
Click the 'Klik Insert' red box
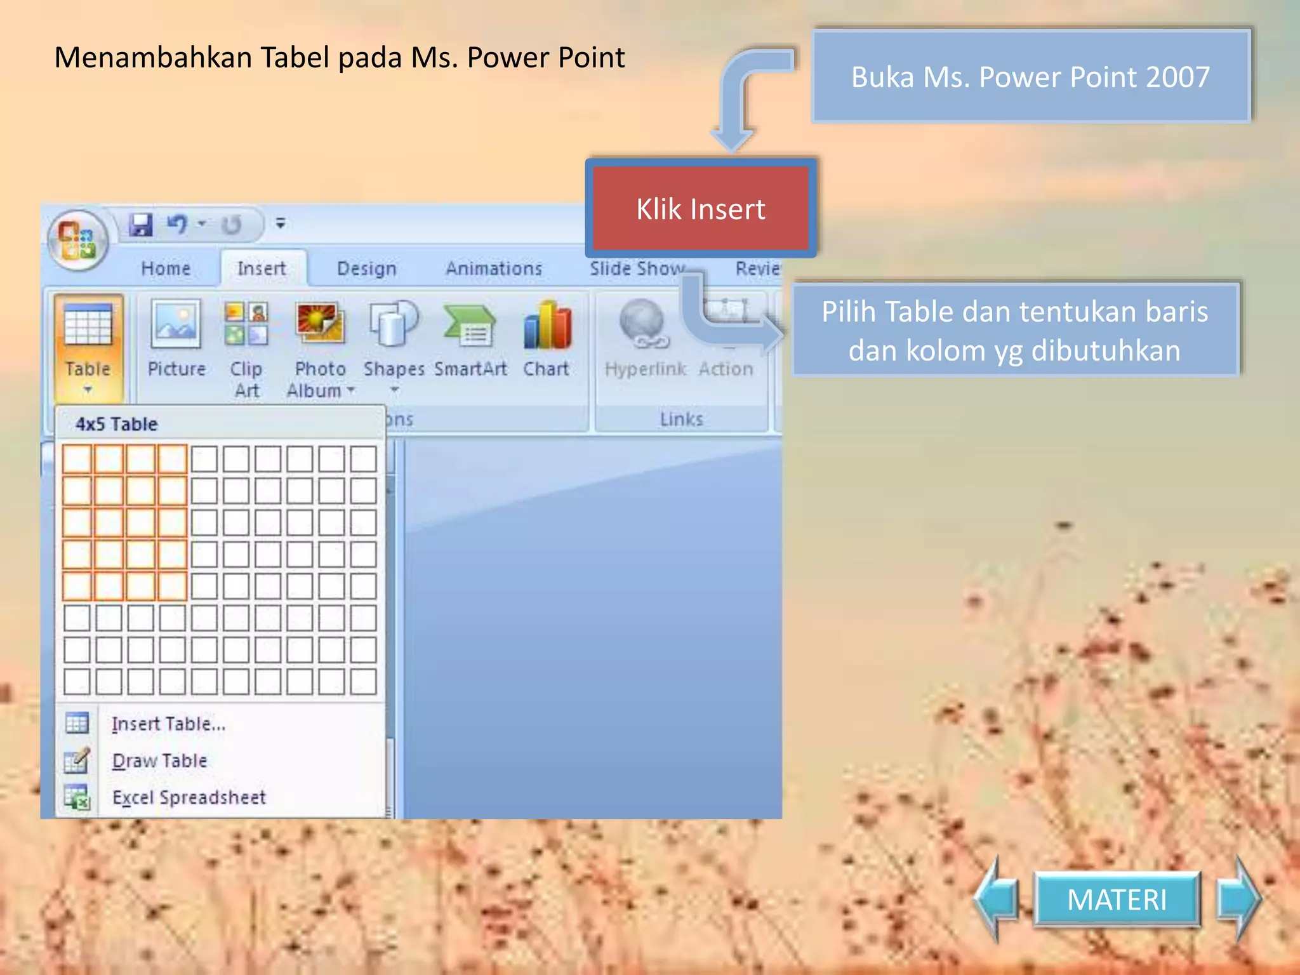click(701, 209)
